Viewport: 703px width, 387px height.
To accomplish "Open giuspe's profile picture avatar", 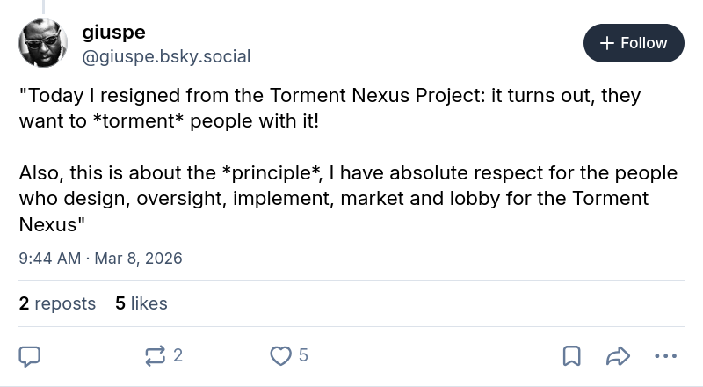I will coord(43,43).
